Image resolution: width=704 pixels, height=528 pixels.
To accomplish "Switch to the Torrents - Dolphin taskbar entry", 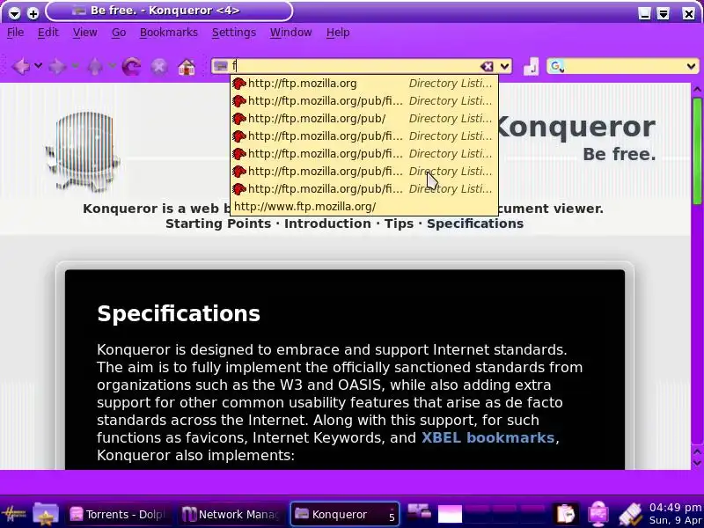I will click(x=118, y=514).
